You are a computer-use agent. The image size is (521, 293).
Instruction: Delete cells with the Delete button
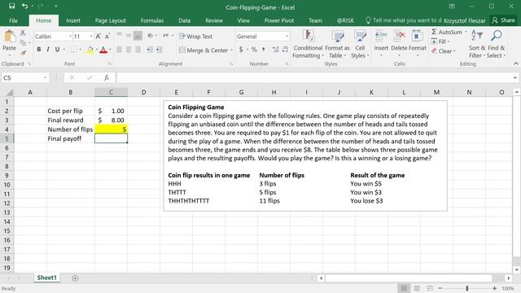click(x=399, y=44)
